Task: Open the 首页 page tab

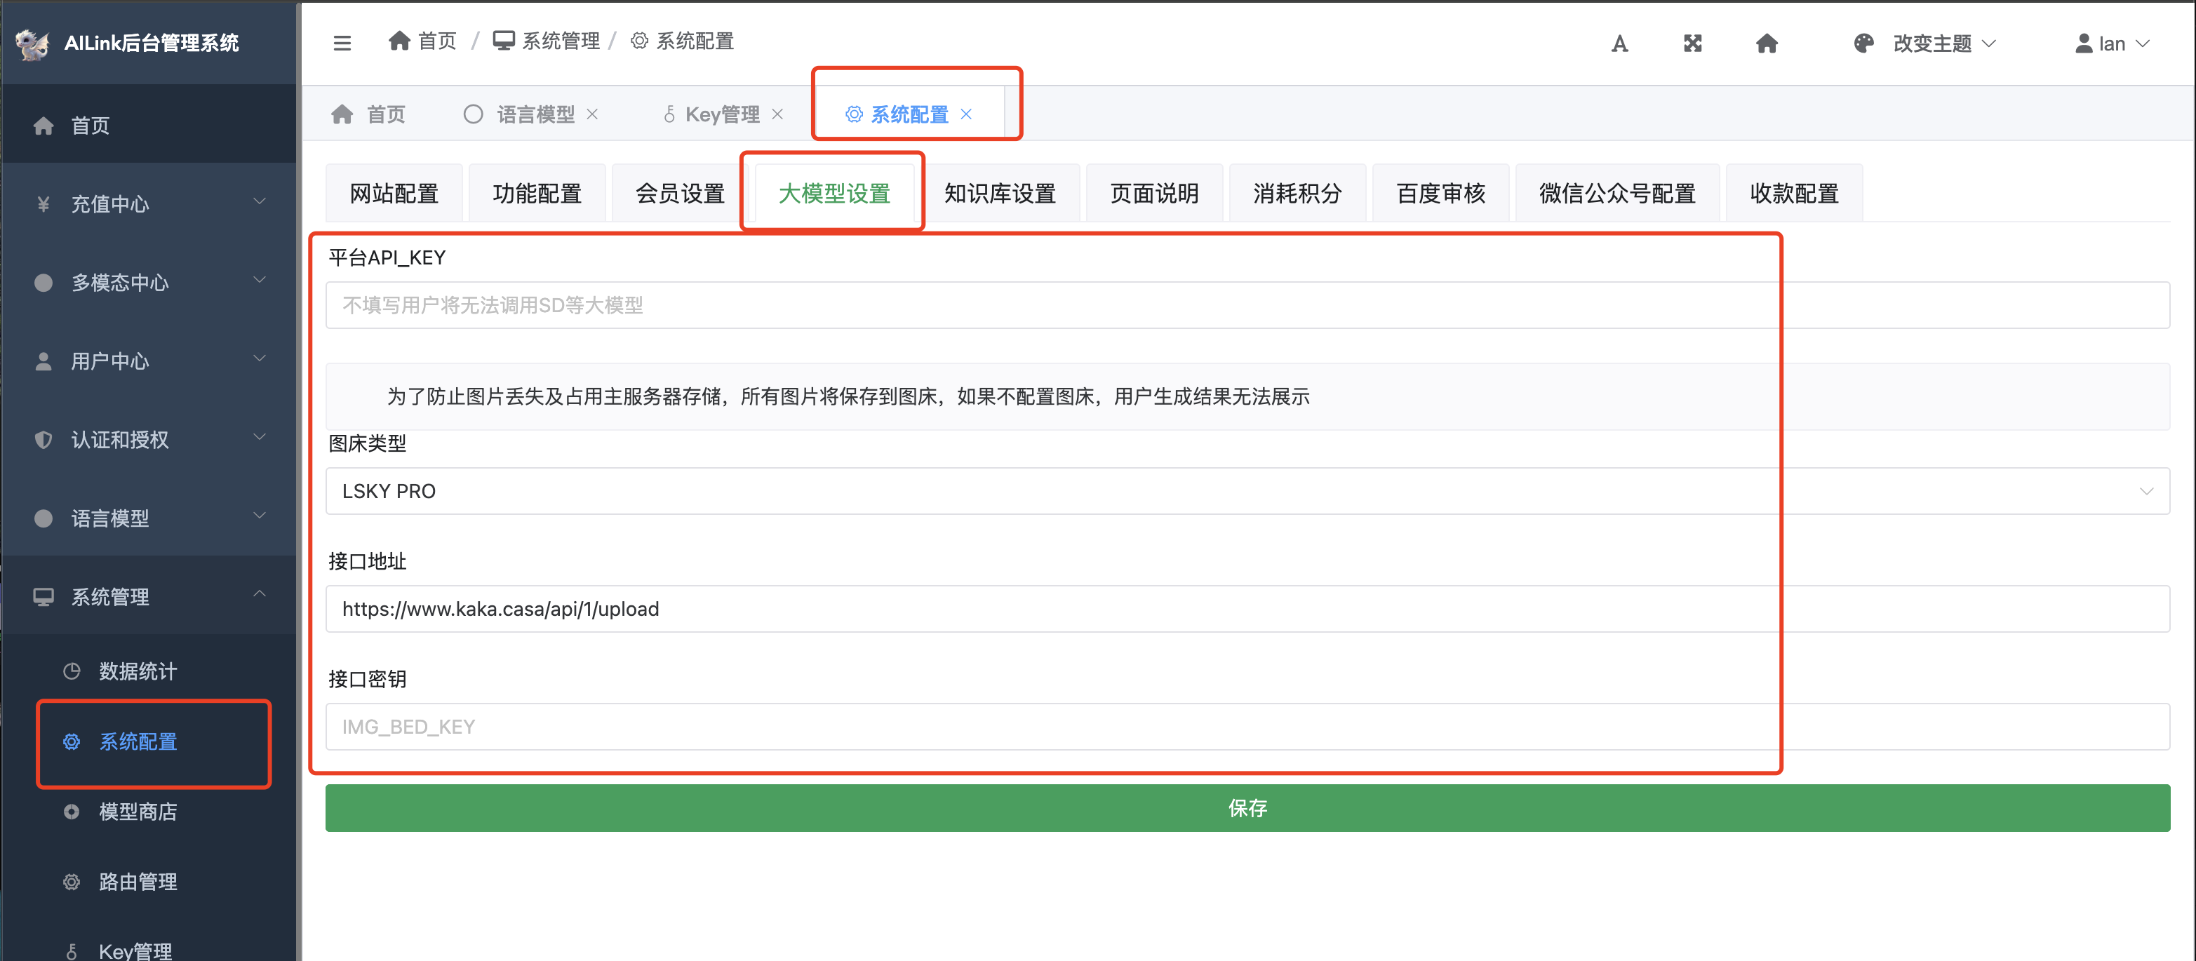Action: pos(368,114)
